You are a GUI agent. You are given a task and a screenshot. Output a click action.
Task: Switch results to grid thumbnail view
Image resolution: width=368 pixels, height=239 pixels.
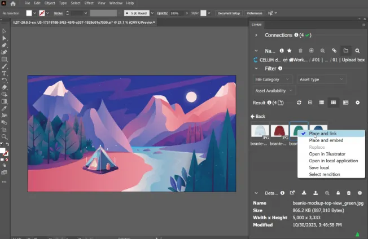tap(333, 103)
